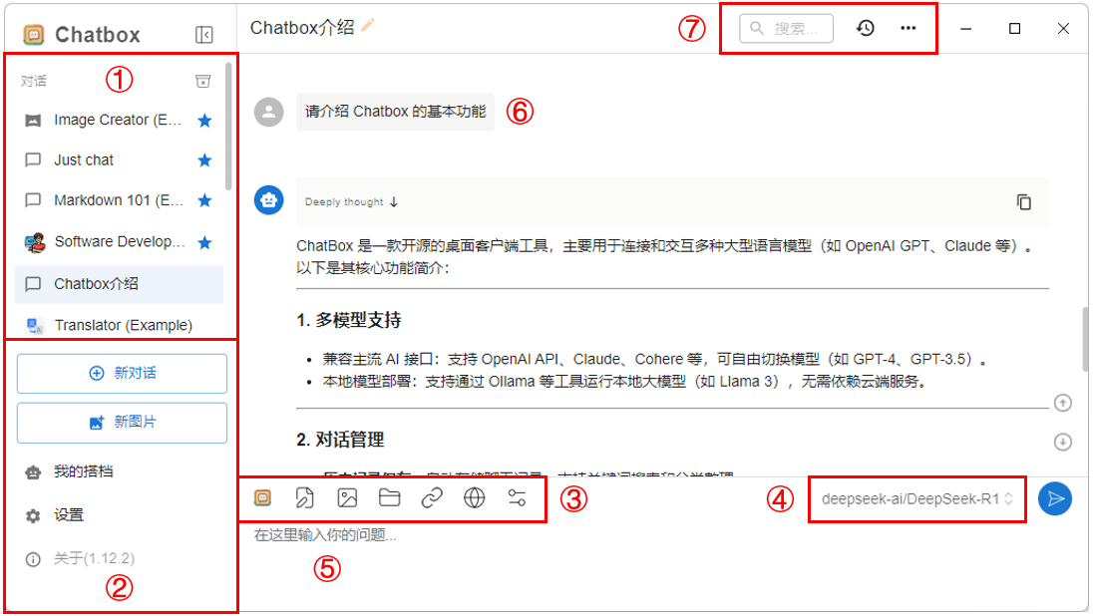Viewport: 1093px width, 616px height.
Task: Send the message with the blue arrow button
Action: [x=1055, y=499]
